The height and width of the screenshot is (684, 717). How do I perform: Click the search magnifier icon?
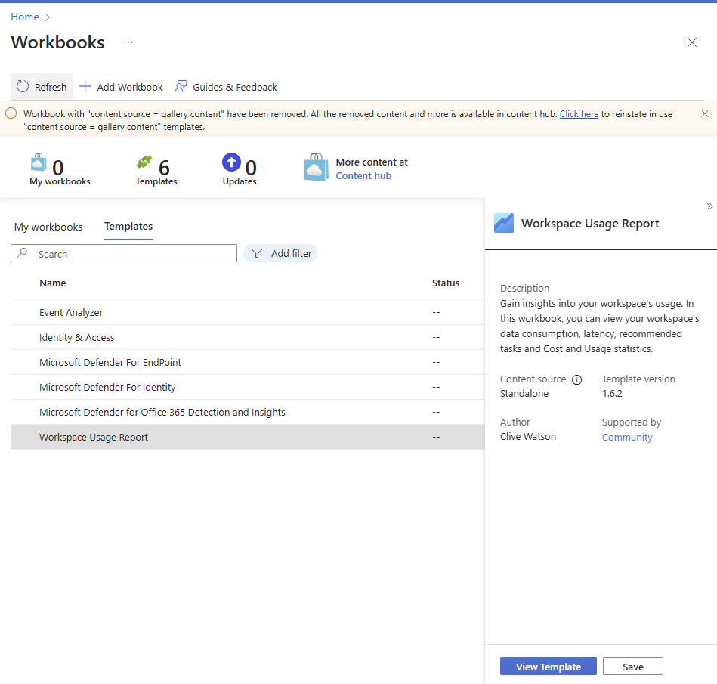coord(23,253)
